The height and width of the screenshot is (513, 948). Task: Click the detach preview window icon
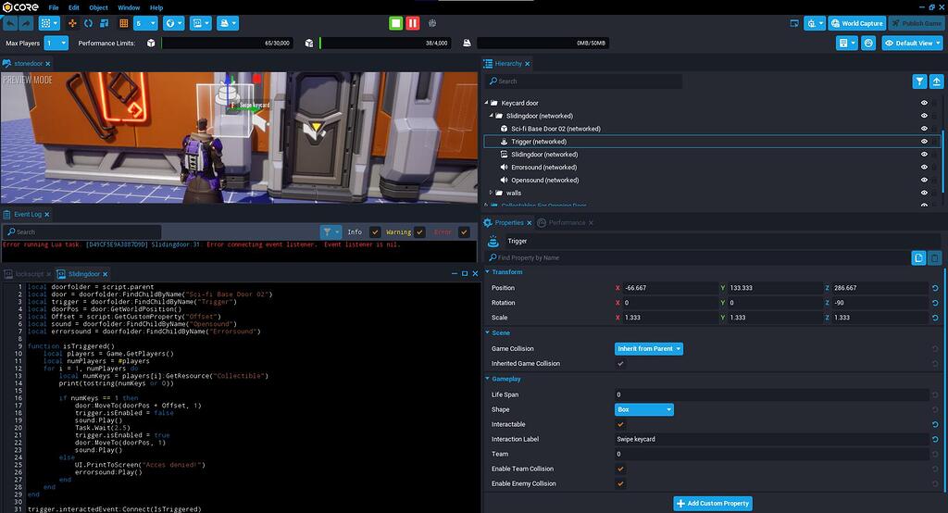point(794,23)
